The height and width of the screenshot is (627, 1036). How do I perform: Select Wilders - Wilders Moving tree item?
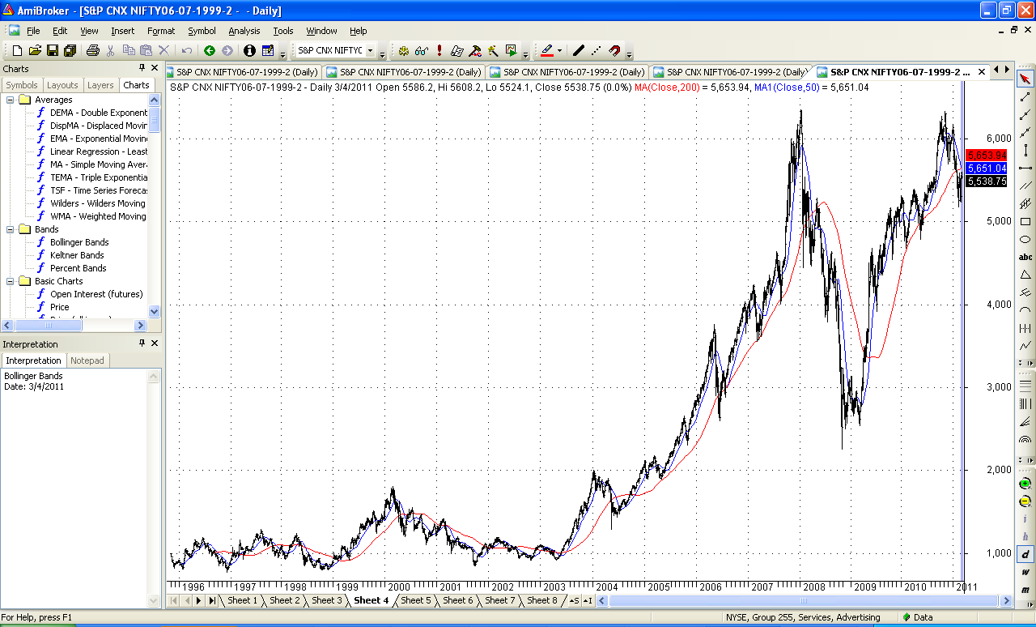(98, 203)
